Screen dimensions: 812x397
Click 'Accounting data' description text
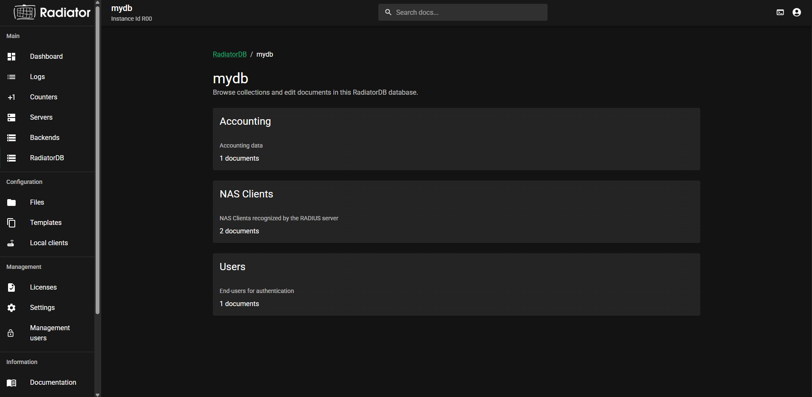tap(241, 145)
